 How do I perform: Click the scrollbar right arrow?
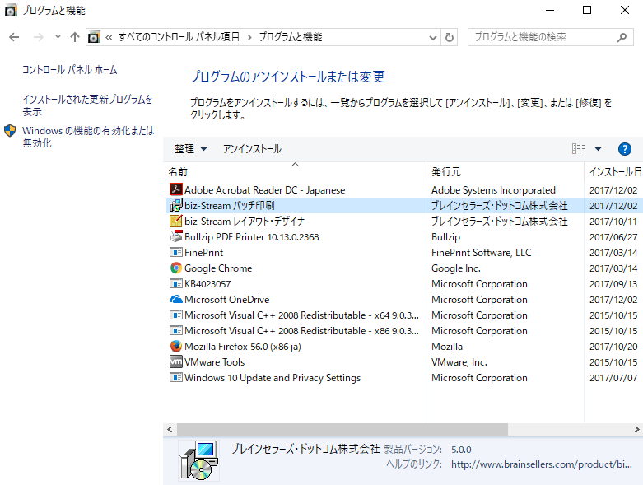(x=637, y=429)
